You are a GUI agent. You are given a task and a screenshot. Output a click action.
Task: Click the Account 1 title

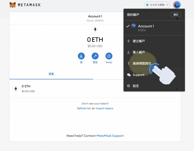pyautogui.click(x=95, y=16)
